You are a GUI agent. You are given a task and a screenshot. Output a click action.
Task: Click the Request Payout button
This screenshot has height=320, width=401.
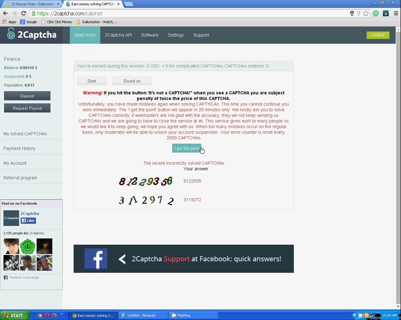27,108
